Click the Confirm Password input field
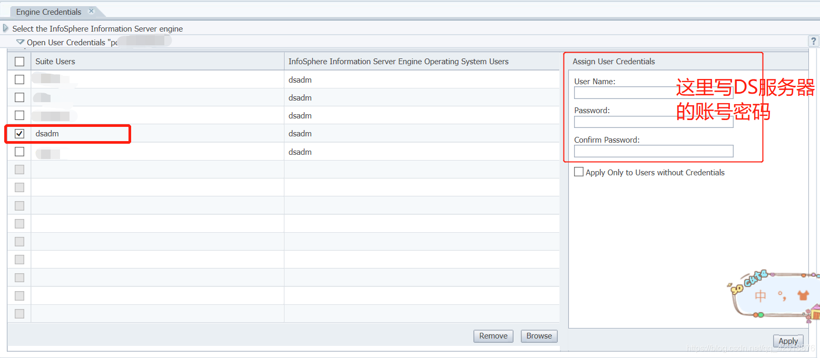The image size is (820, 358). click(654, 151)
